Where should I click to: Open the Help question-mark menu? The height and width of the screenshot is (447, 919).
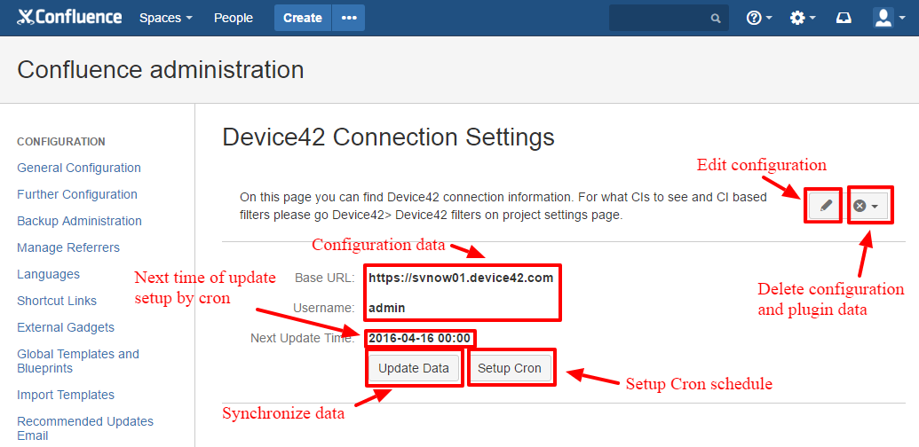pos(759,18)
